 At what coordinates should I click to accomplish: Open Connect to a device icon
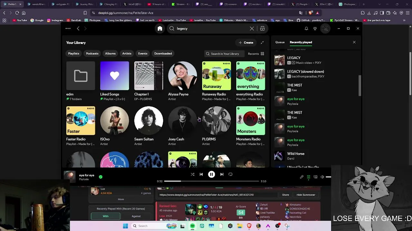pos(315,177)
